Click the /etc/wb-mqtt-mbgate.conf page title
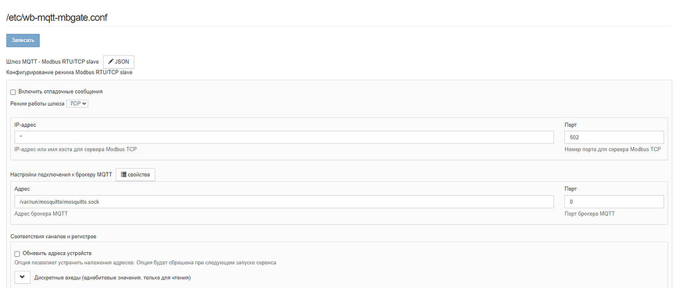The height and width of the screenshot is (288, 680). (x=57, y=17)
